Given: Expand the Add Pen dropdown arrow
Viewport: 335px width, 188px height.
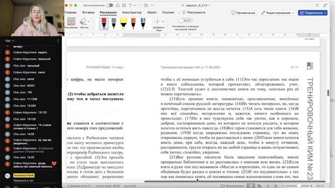Looking at the screenshot, I should [163, 21].
